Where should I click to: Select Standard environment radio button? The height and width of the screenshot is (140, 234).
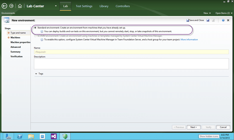pyautogui.click(x=35, y=28)
